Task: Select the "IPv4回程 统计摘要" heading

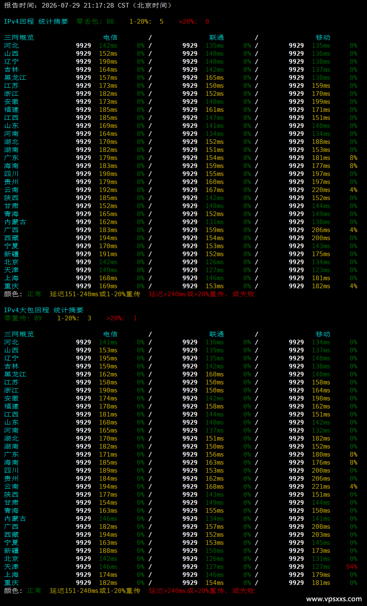Action: pos(36,22)
